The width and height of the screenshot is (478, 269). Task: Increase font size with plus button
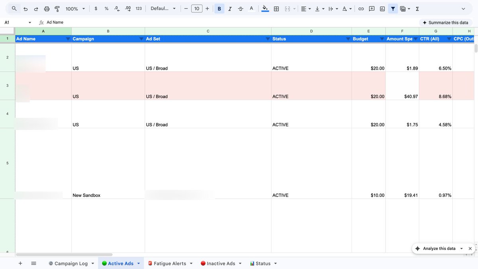point(207,8)
